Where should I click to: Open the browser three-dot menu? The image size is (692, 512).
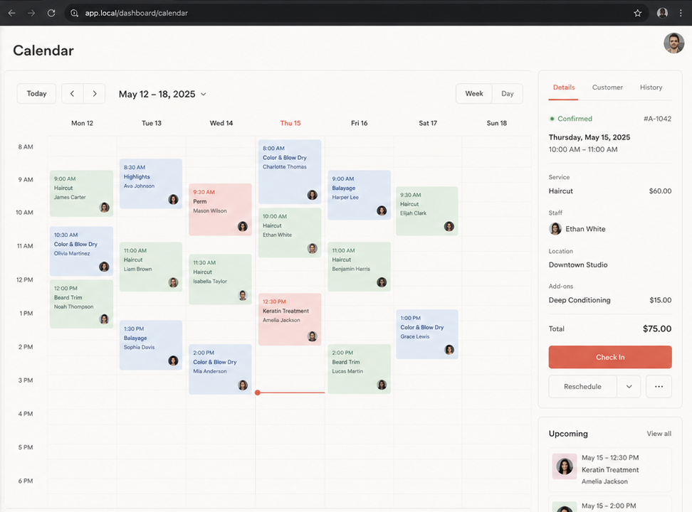point(681,14)
